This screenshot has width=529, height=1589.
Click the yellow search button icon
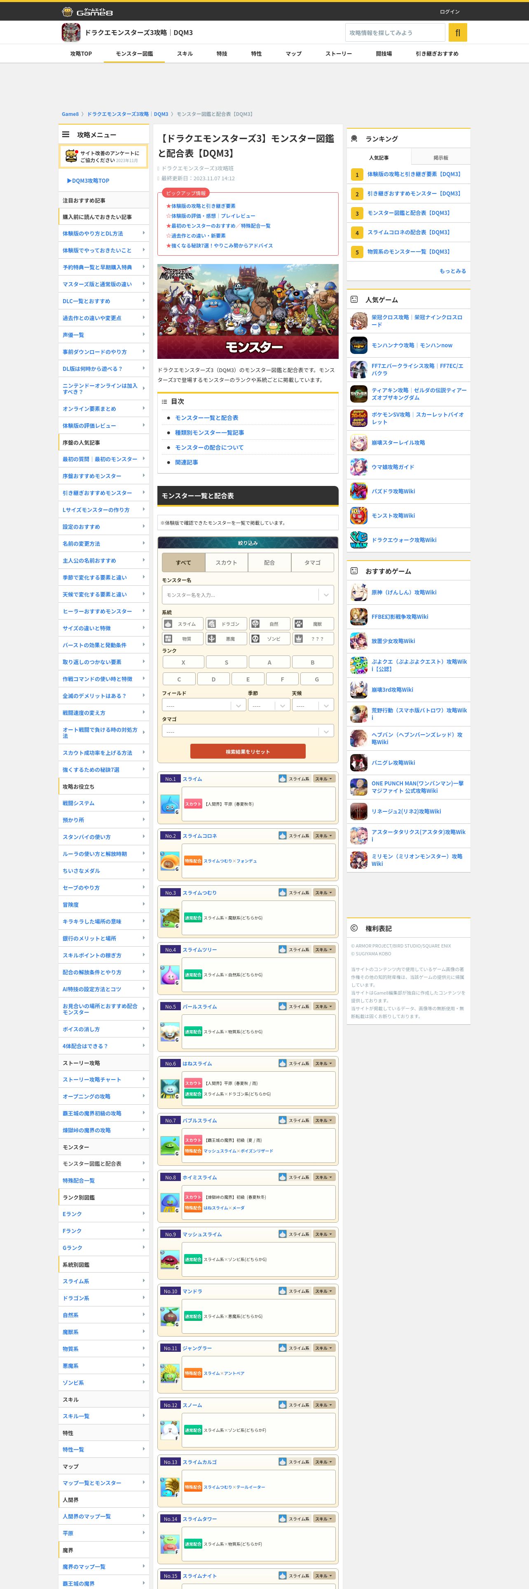click(x=458, y=33)
